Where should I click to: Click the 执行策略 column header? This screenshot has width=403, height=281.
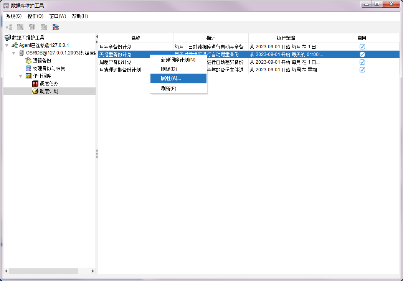point(286,38)
